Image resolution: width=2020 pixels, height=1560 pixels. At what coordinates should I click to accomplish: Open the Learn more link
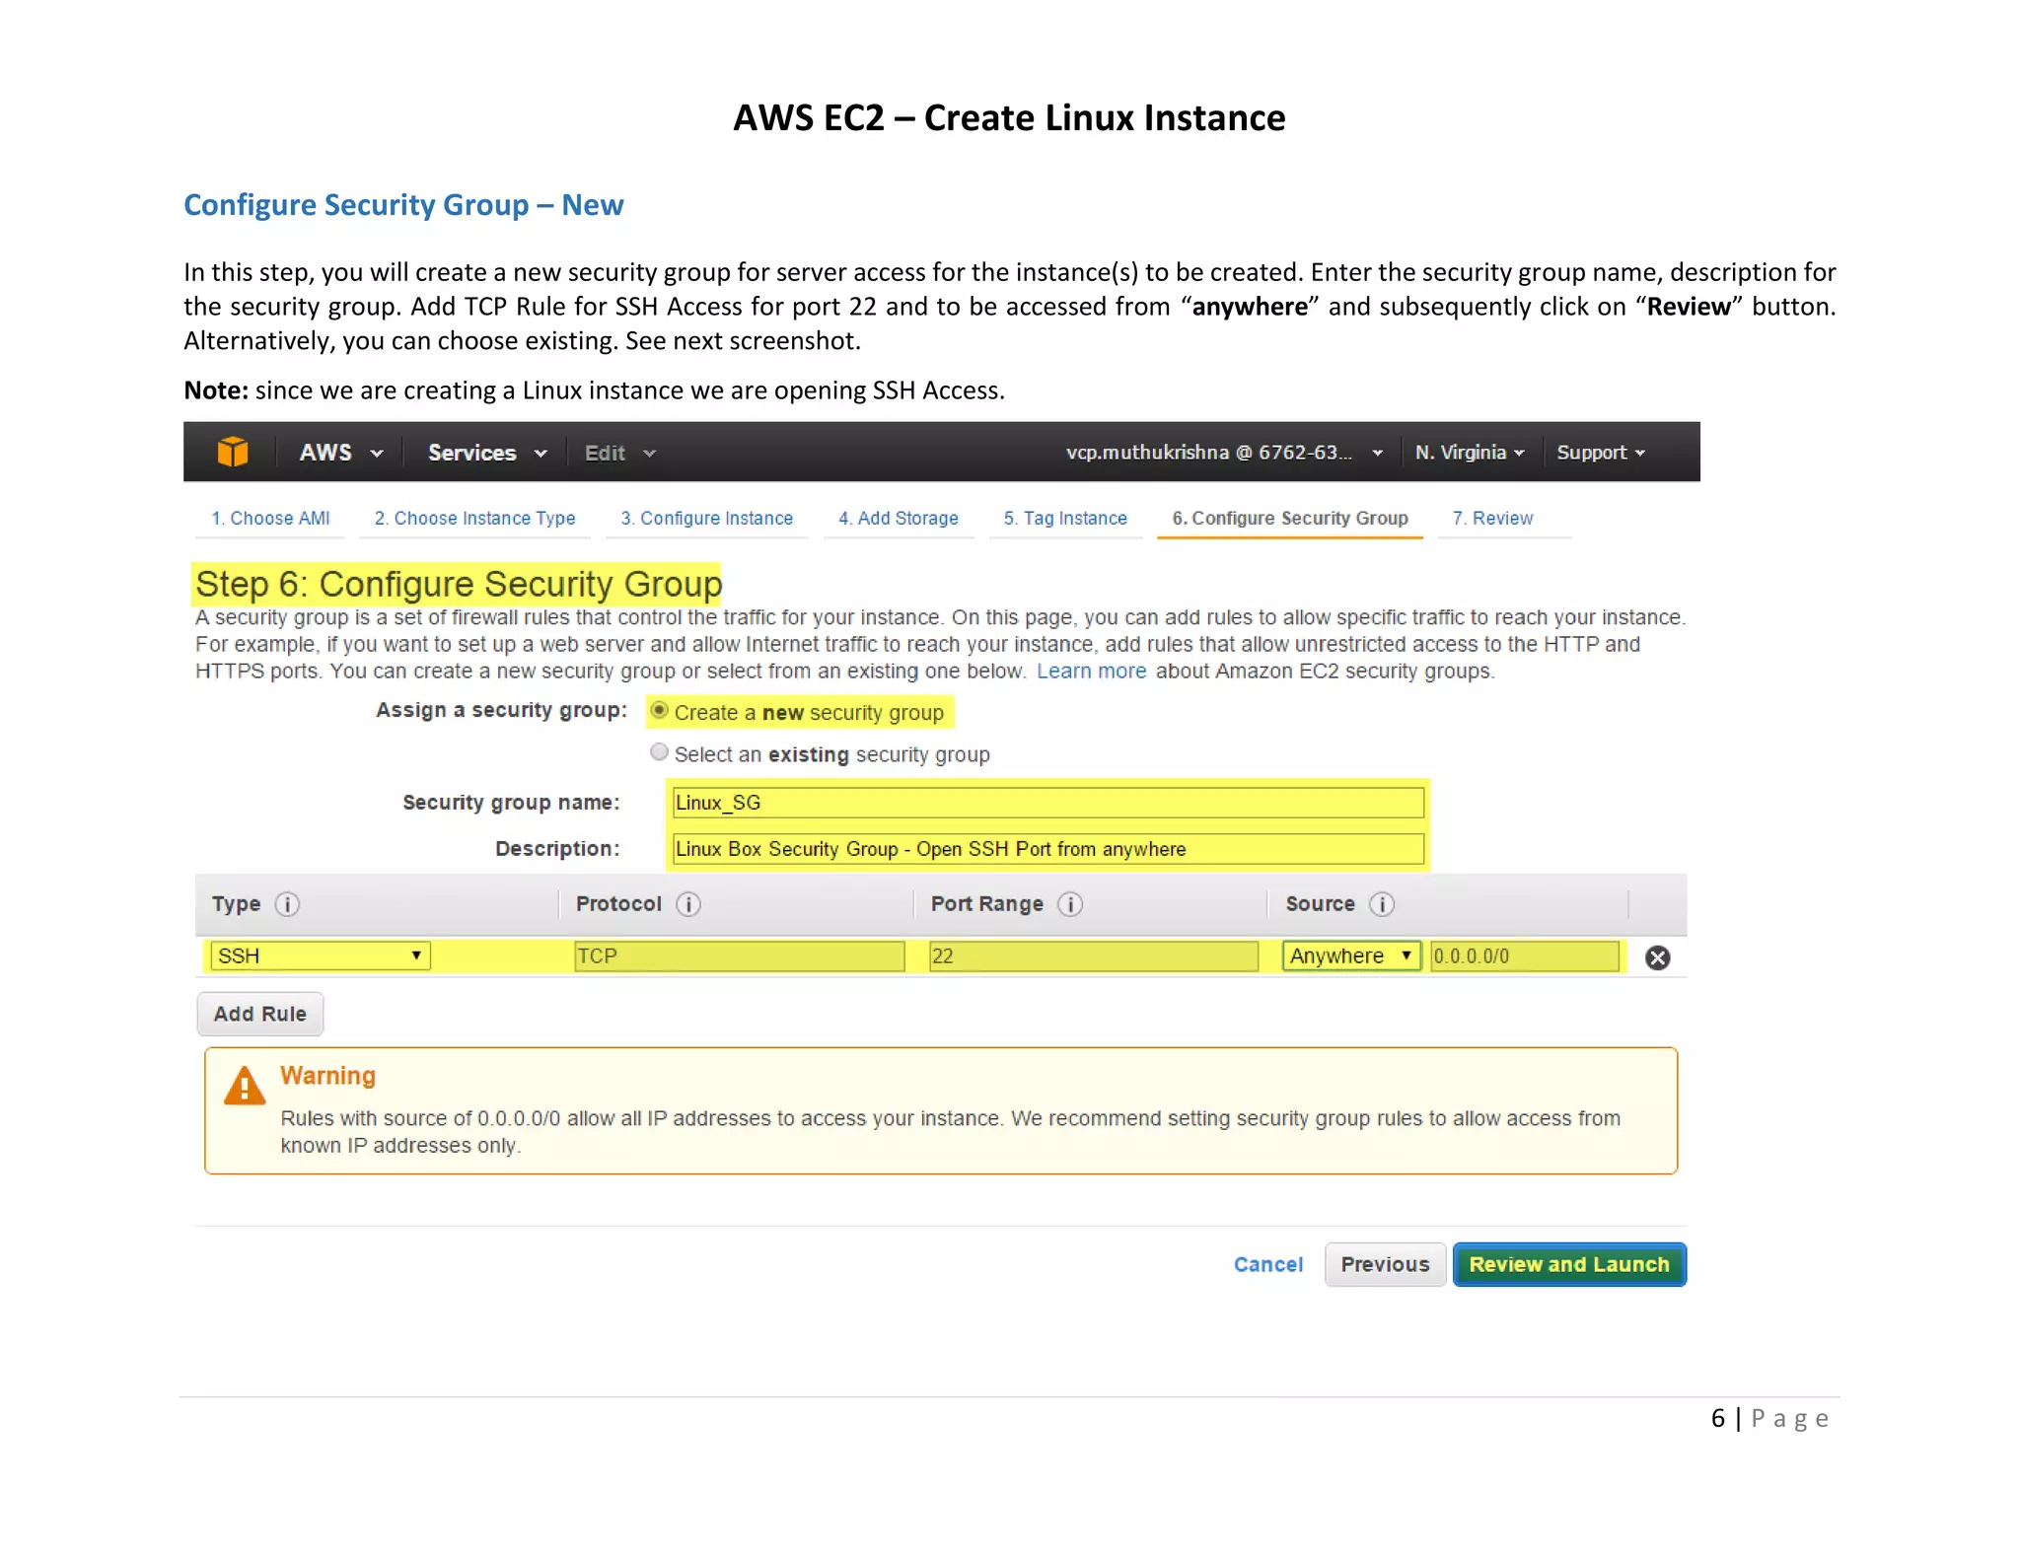click(1091, 672)
